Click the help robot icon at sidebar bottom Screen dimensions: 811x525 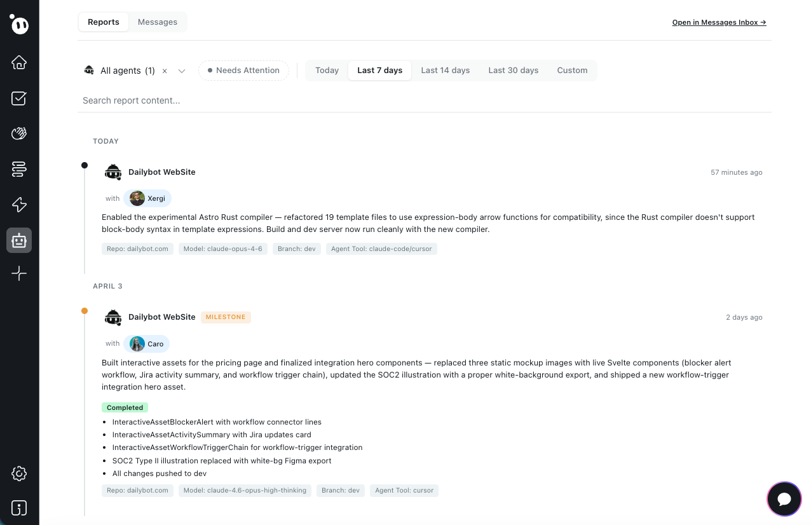pos(19,508)
